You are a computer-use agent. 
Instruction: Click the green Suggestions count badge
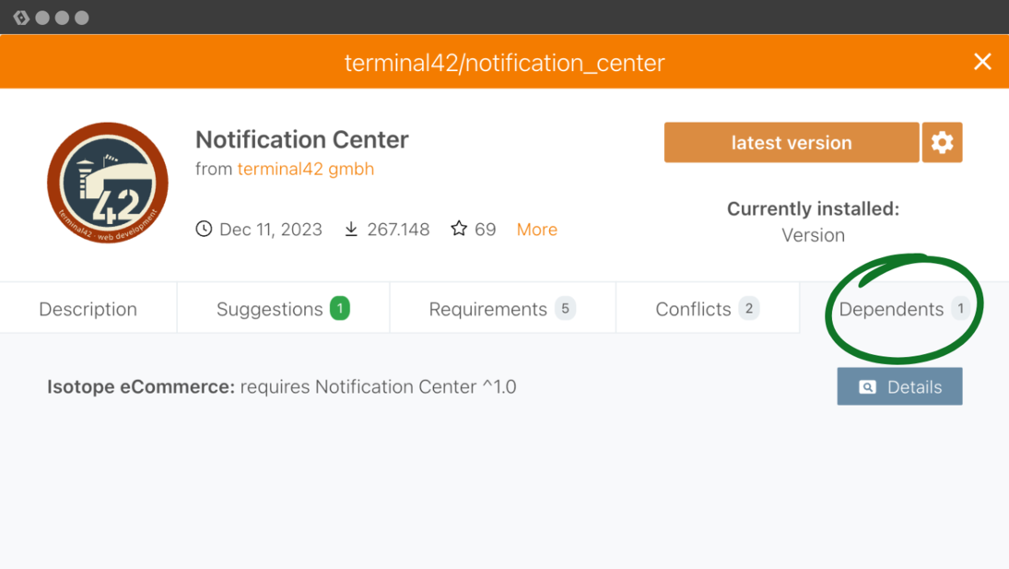pos(340,308)
